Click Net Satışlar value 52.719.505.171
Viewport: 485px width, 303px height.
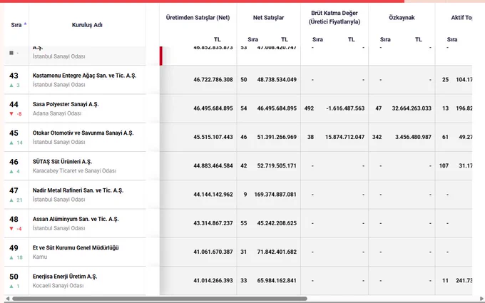277,165
